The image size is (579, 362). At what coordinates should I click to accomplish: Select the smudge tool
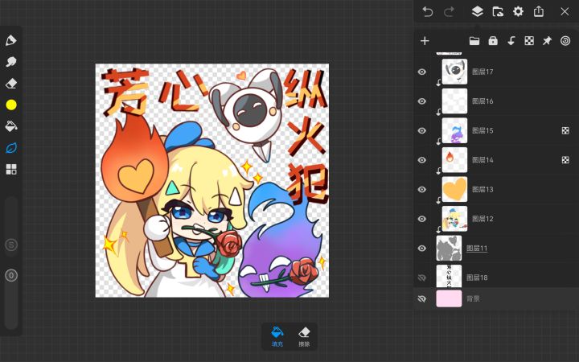coord(11,62)
